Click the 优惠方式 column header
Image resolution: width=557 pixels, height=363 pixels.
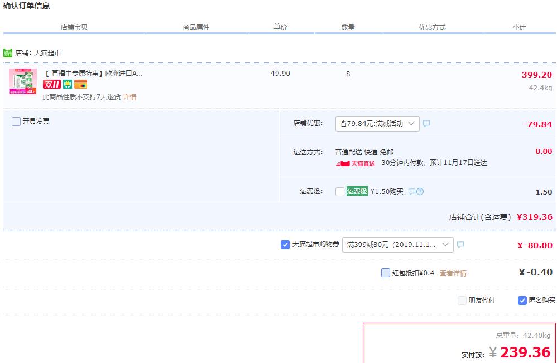pyautogui.click(x=432, y=27)
